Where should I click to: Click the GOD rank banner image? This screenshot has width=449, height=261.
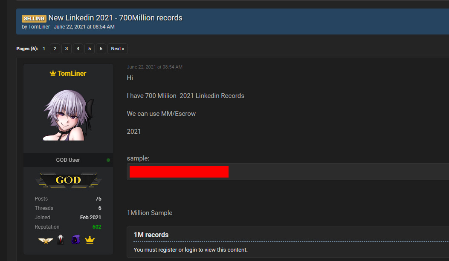68,180
